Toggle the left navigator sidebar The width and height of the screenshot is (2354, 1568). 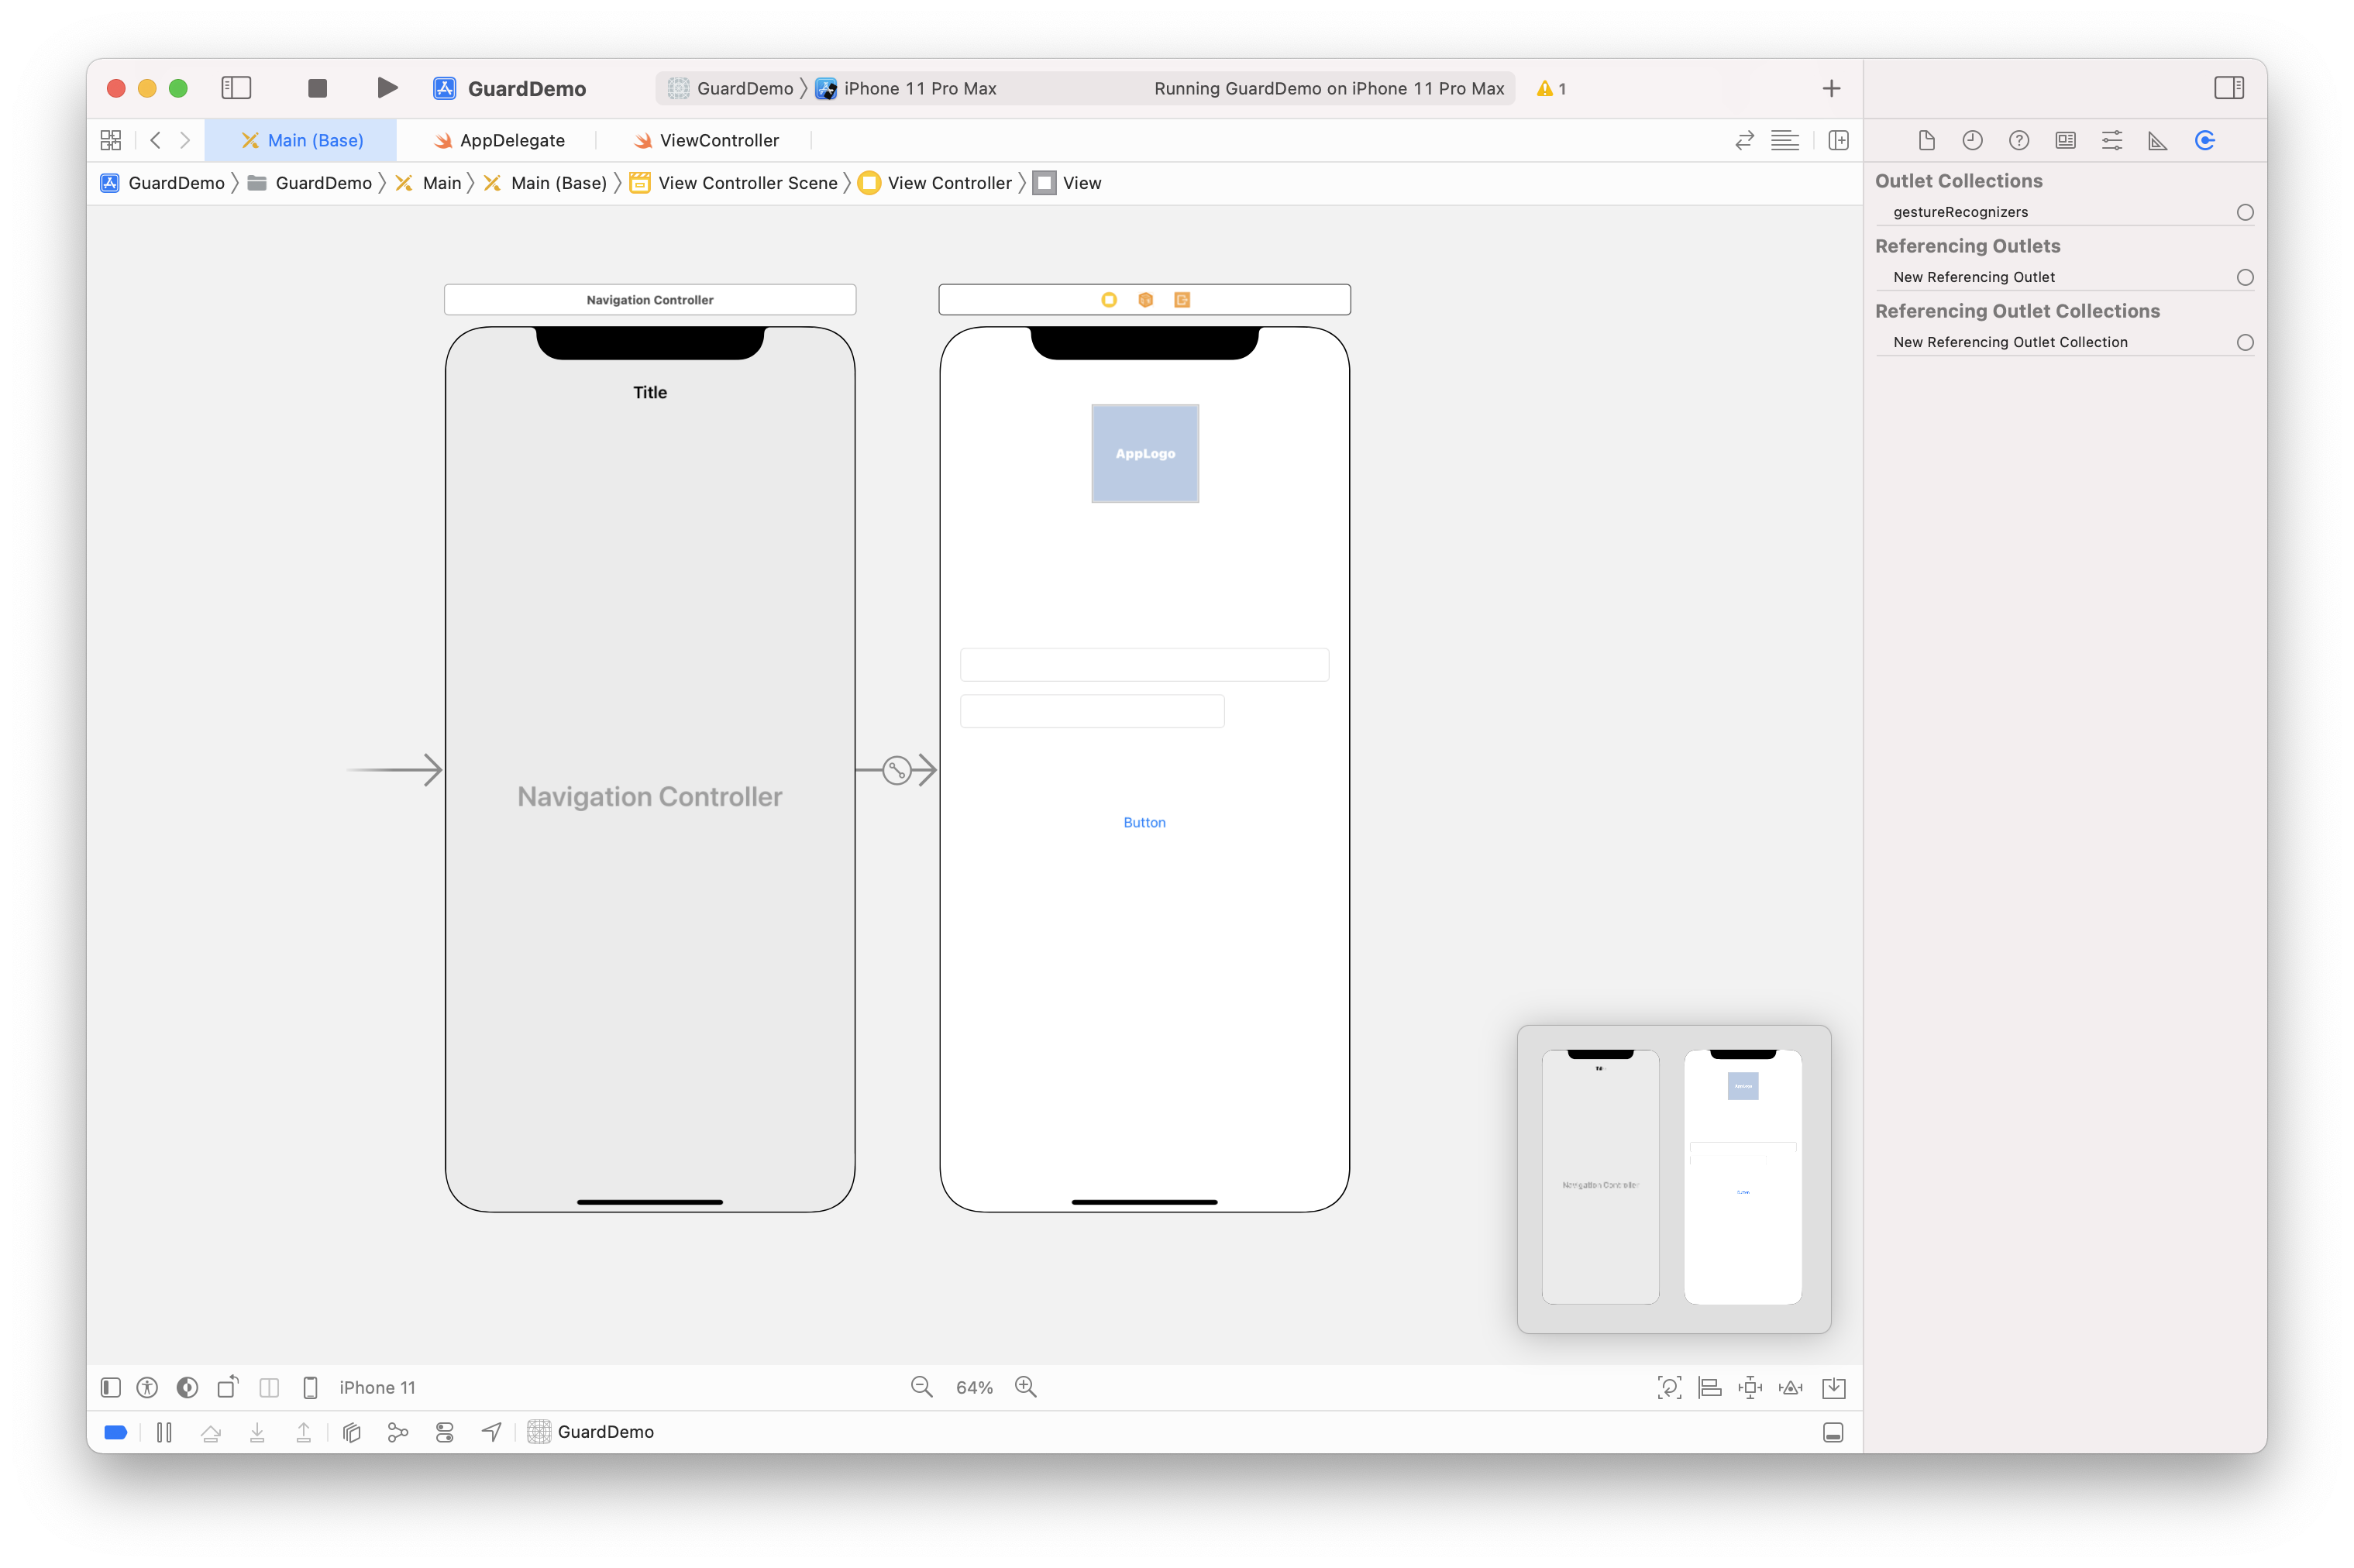(x=236, y=88)
